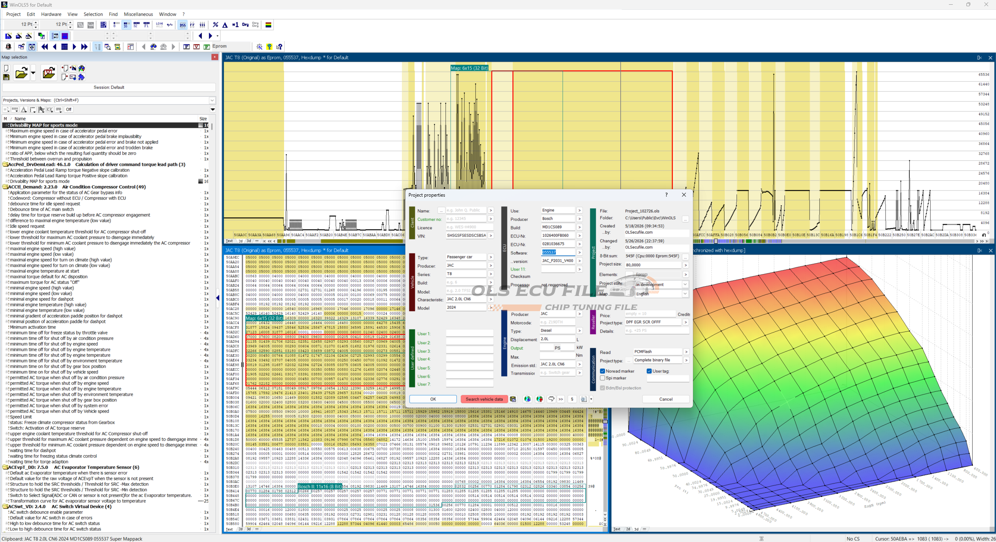Viewport: 996px width, 542px height.
Task: Click the Project size input field
Action: click(x=653, y=265)
